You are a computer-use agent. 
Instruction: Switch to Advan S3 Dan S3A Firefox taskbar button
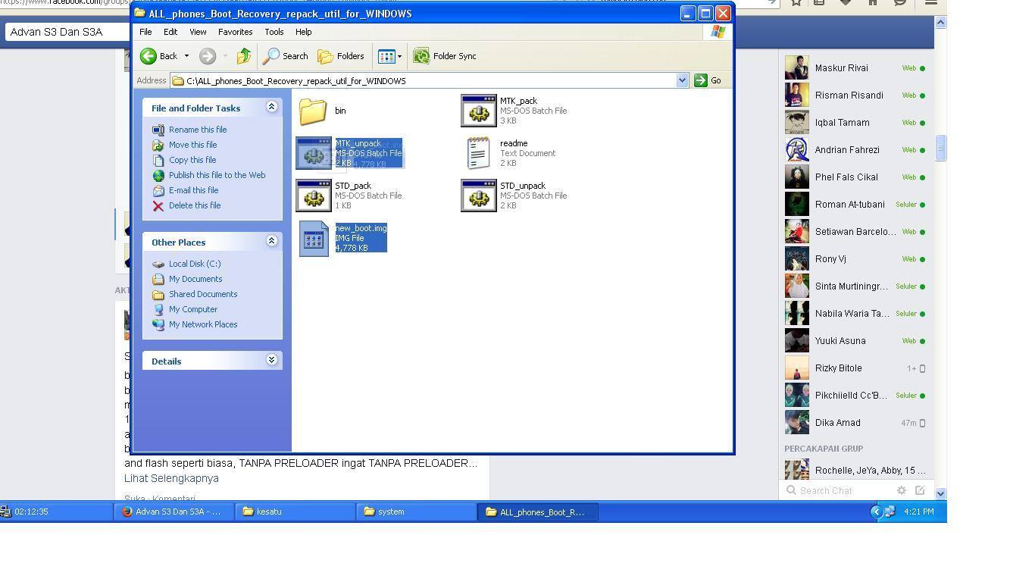[174, 512]
